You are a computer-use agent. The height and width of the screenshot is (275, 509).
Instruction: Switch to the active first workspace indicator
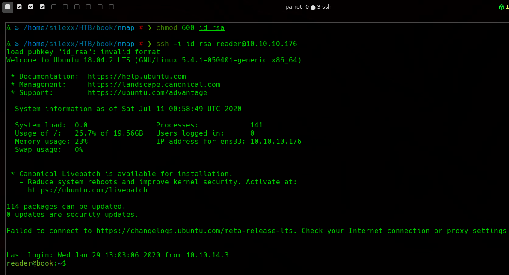(7, 7)
